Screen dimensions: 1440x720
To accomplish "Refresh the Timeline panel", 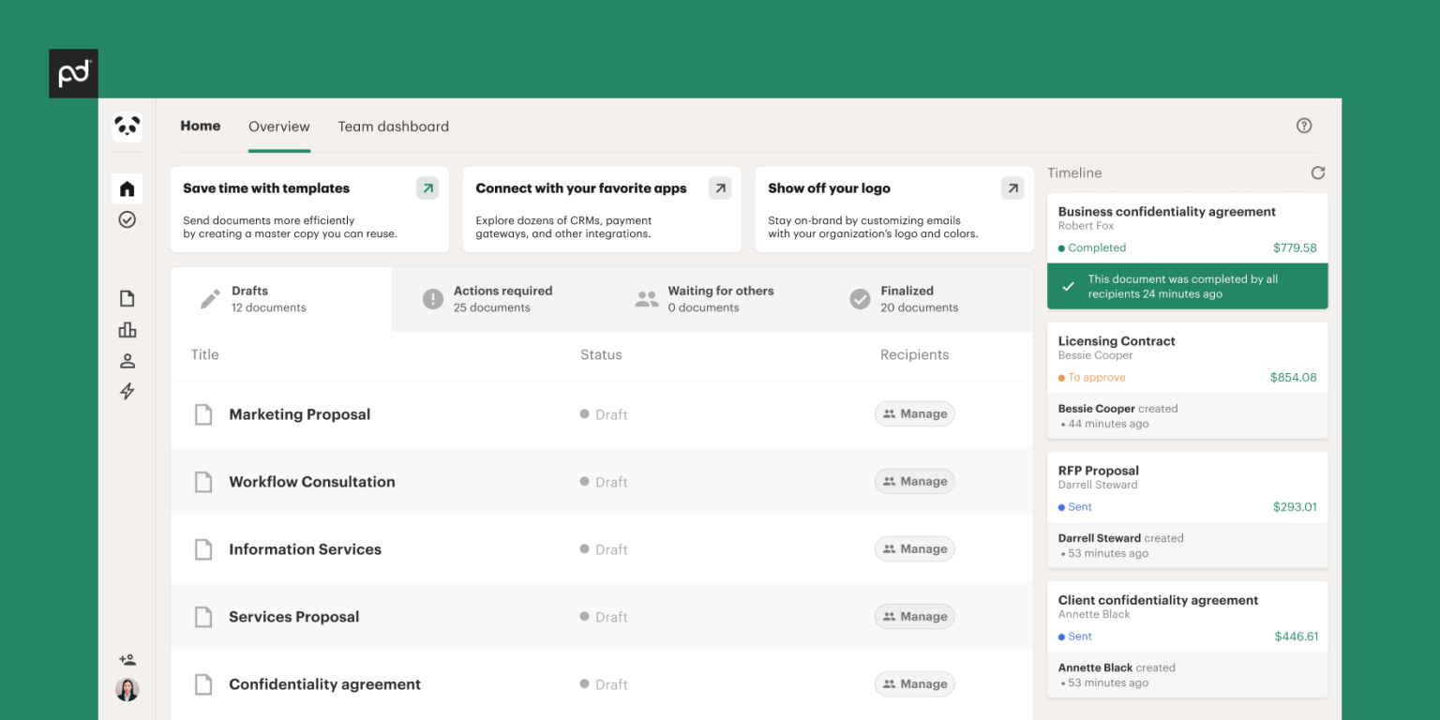I will [x=1317, y=172].
